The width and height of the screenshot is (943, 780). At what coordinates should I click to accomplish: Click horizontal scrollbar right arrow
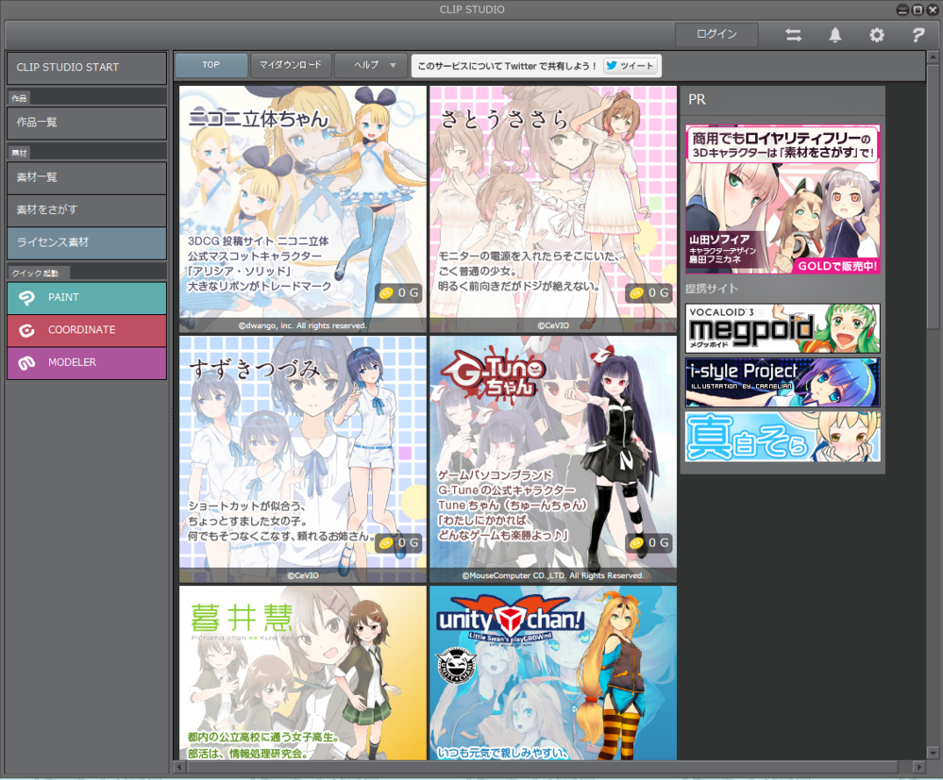pos(918,767)
